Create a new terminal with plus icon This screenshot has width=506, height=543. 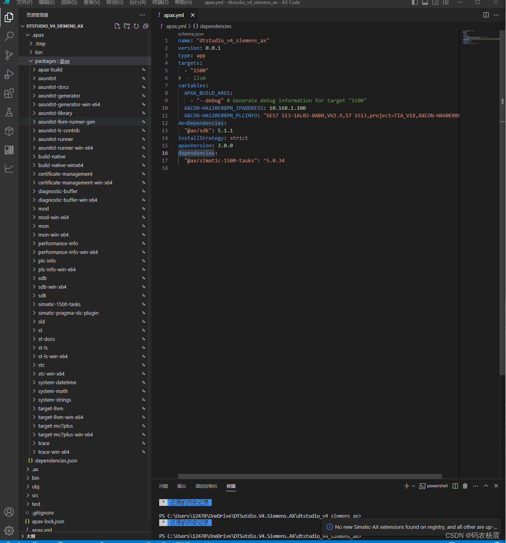tap(406, 486)
